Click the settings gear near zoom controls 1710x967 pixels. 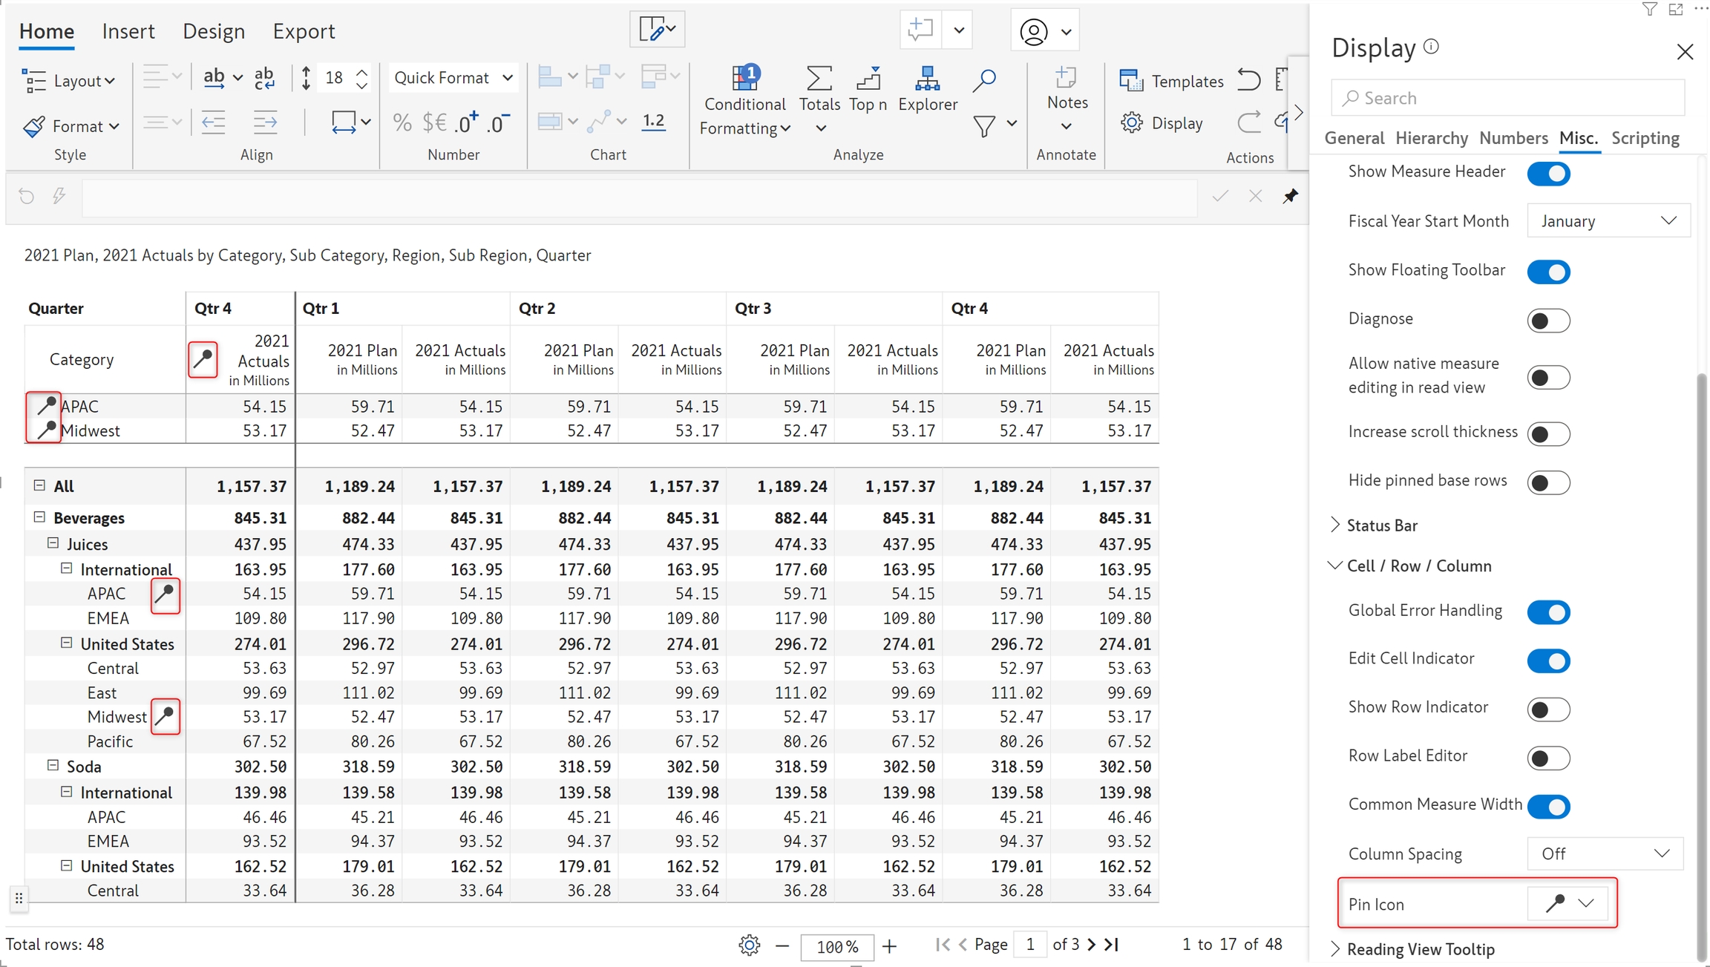(750, 945)
